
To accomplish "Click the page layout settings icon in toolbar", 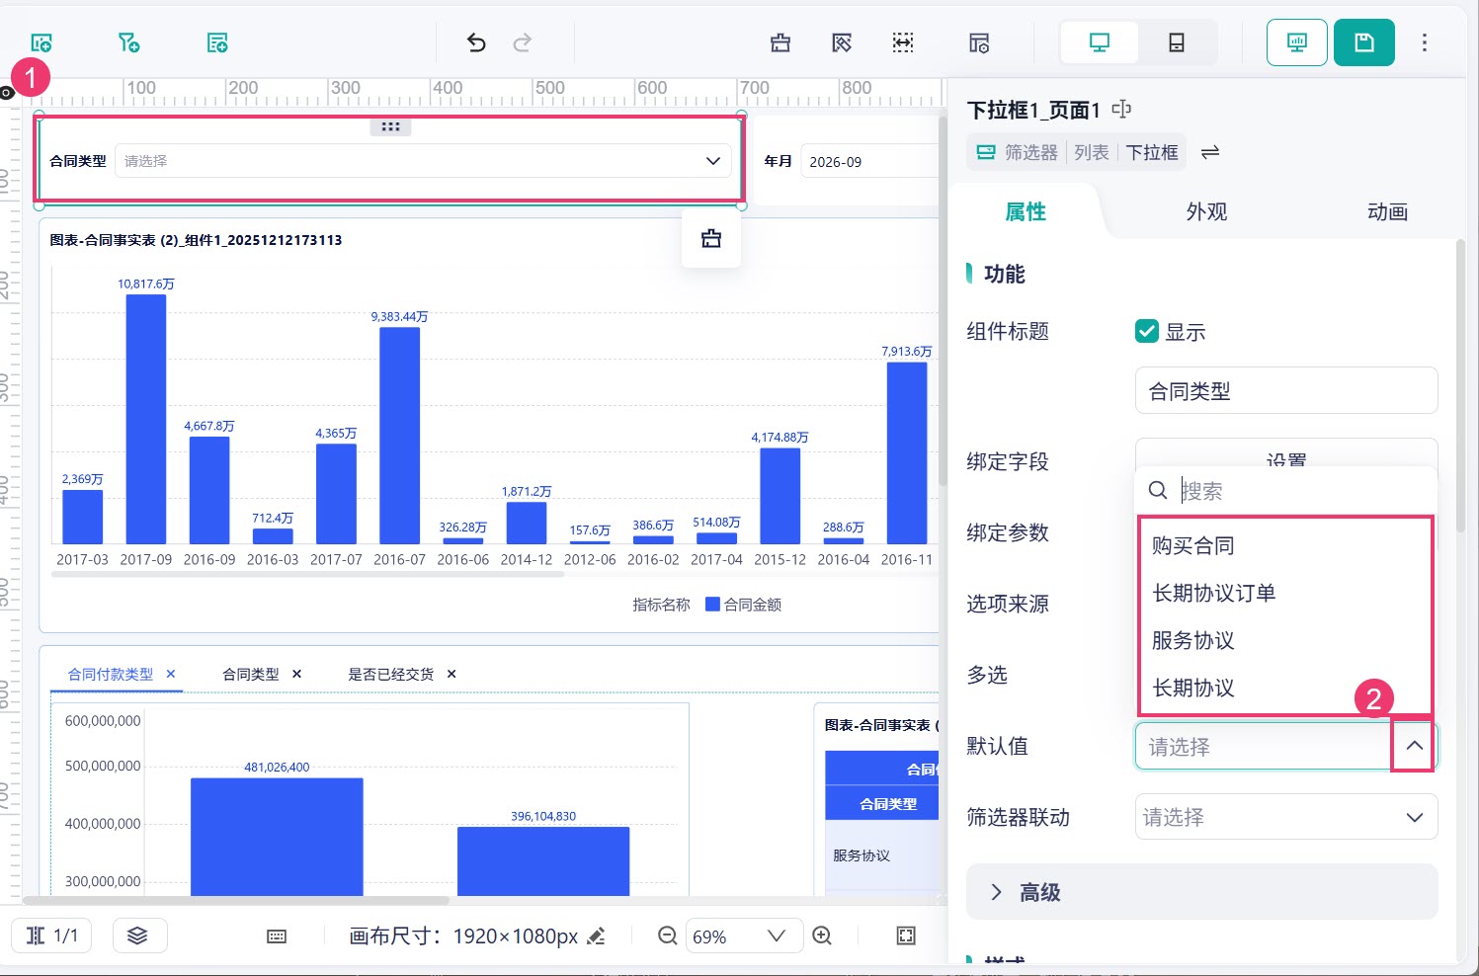I will (979, 42).
